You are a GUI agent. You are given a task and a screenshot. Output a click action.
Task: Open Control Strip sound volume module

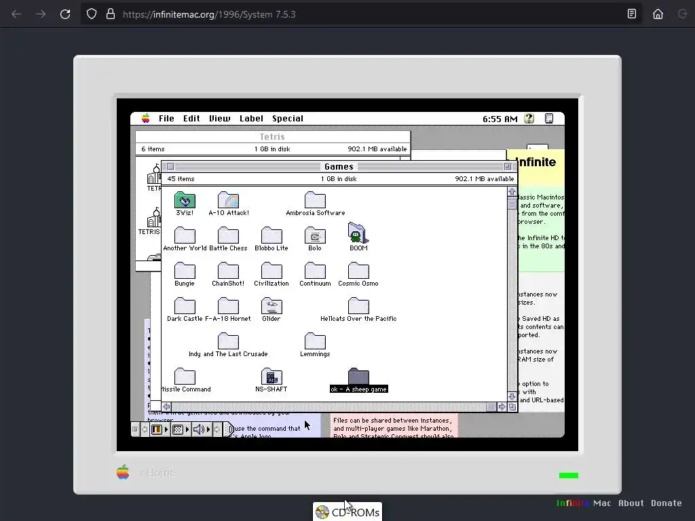201,429
